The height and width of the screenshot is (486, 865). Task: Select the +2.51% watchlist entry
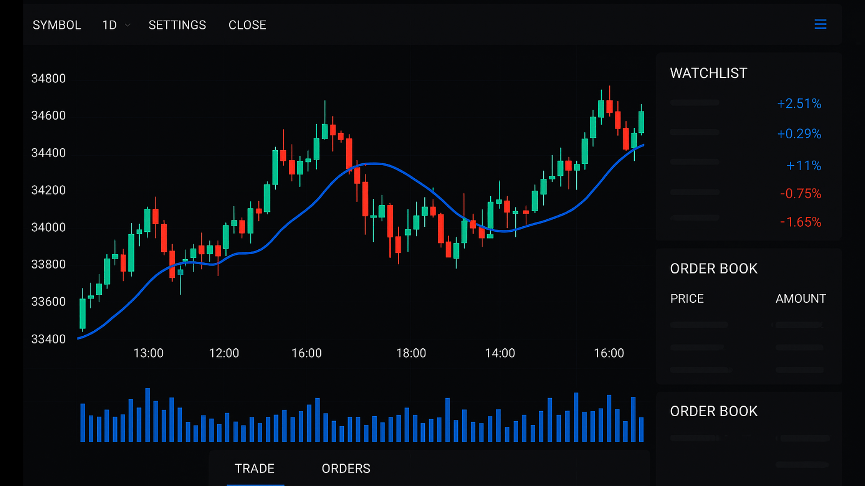pos(799,103)
